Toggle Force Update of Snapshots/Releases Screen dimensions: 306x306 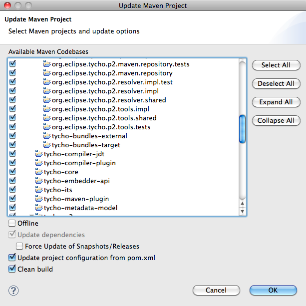tap(20, 246)
